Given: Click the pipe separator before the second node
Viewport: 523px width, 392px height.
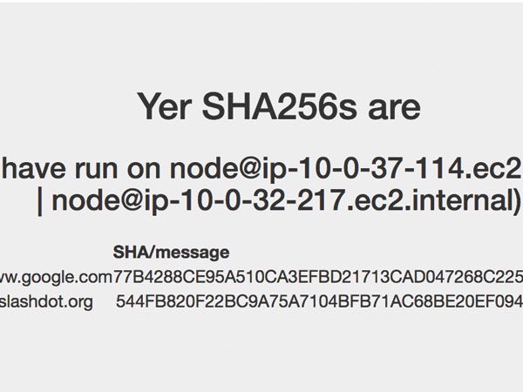Looking at the screenshot, I should tap(40, 203).
